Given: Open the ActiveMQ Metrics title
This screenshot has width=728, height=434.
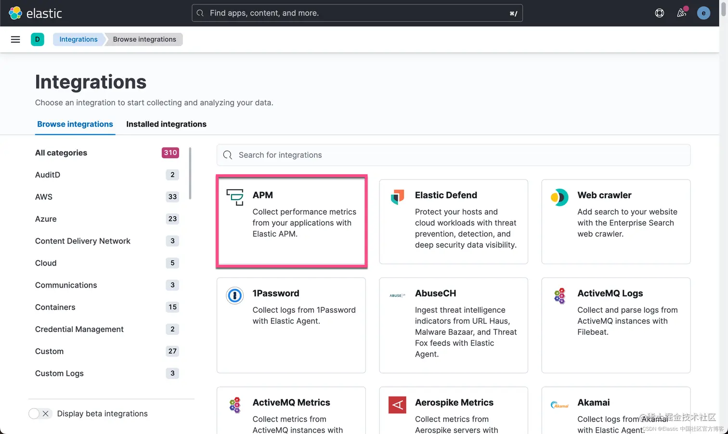Looking at the screenshot, I should pyautogui.click(x=291, y=402).
